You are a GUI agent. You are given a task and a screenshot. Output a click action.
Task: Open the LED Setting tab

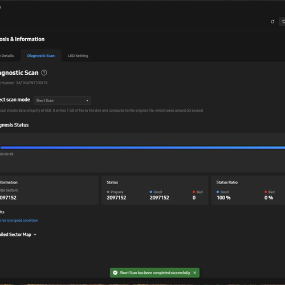click(78, 56)
